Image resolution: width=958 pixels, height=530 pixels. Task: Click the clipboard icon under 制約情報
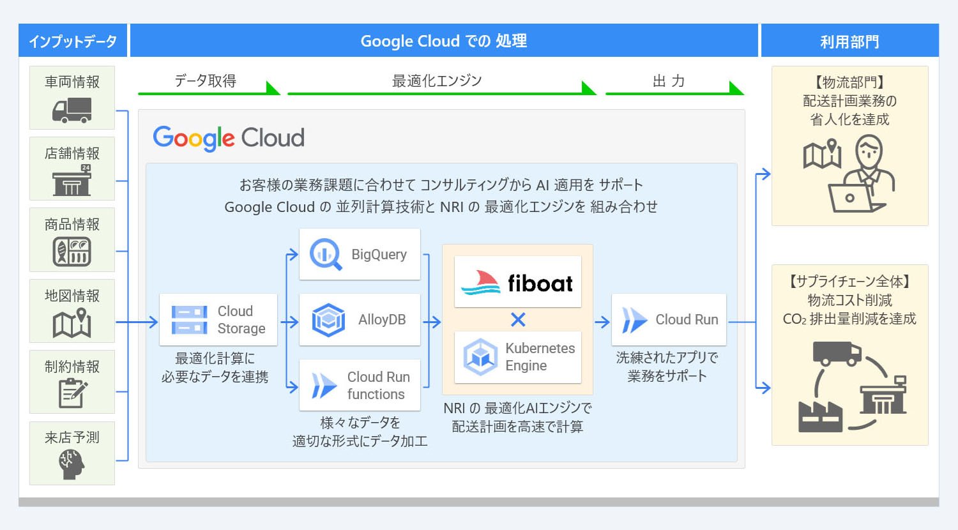[72, 393]
